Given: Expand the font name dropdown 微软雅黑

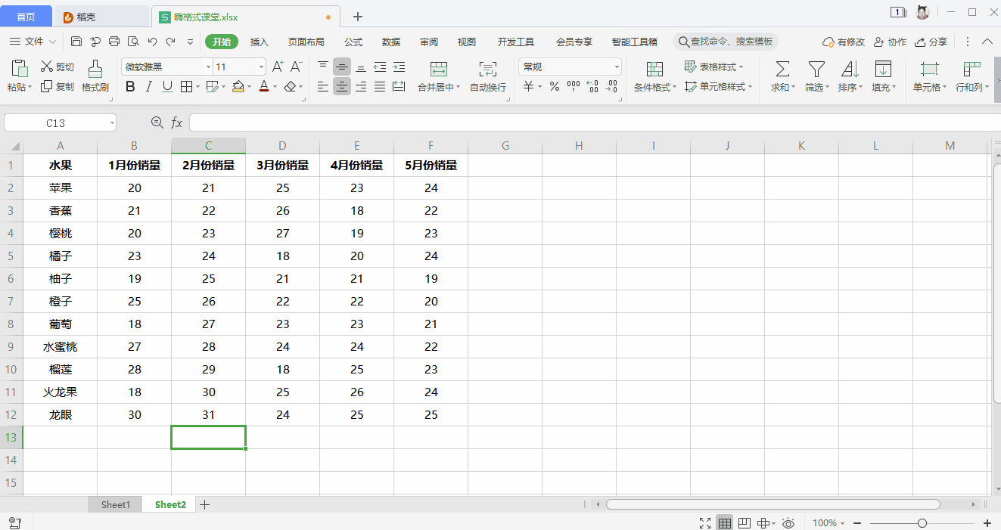Looking at the screenshot, I should point(208,67).
